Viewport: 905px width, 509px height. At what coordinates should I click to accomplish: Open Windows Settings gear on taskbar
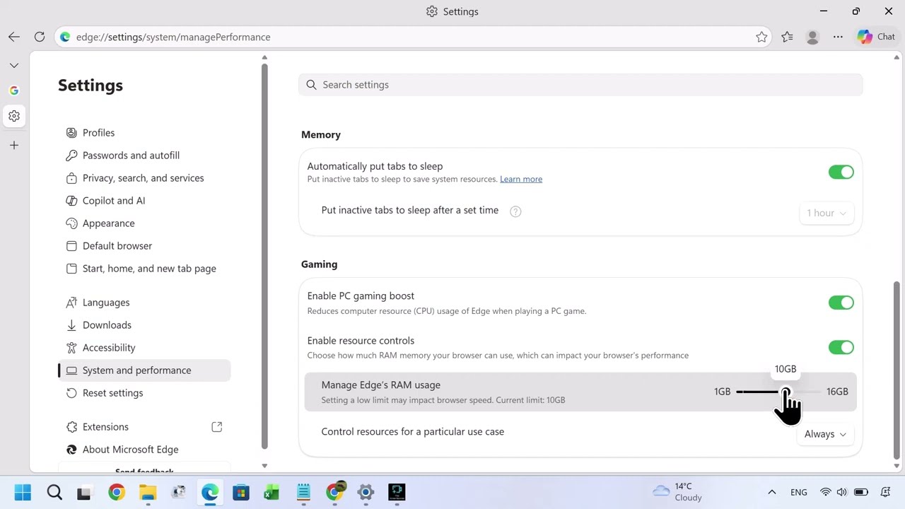pyautogui.click(x=366, y=492)
